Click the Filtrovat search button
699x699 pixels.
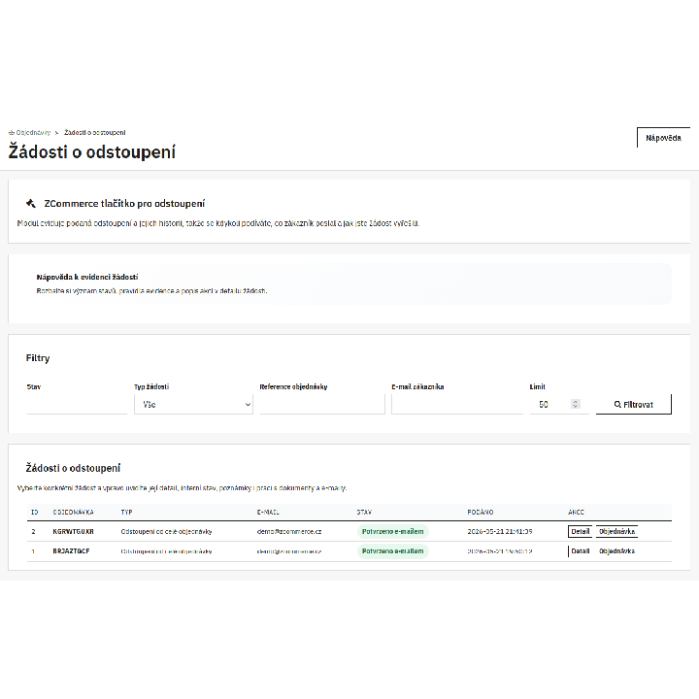[633, 404]
